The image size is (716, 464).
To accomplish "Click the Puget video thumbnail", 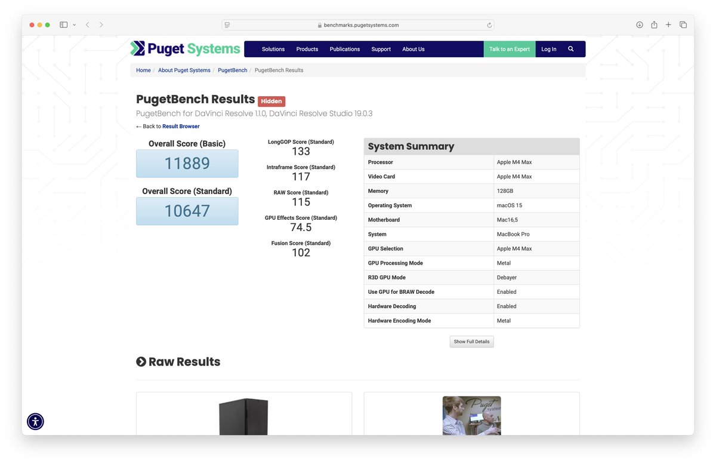I will click(x=471, y=416).
